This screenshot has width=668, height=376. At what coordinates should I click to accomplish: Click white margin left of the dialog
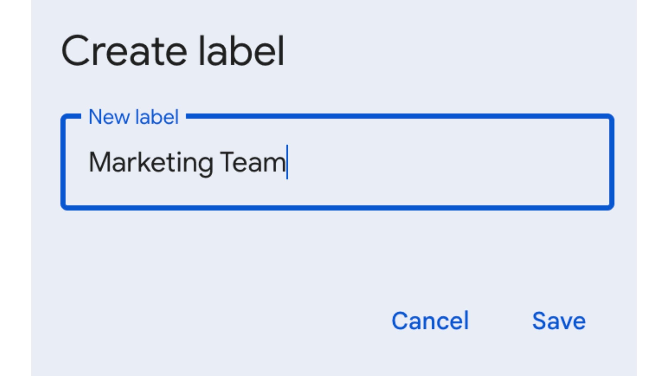15,188
